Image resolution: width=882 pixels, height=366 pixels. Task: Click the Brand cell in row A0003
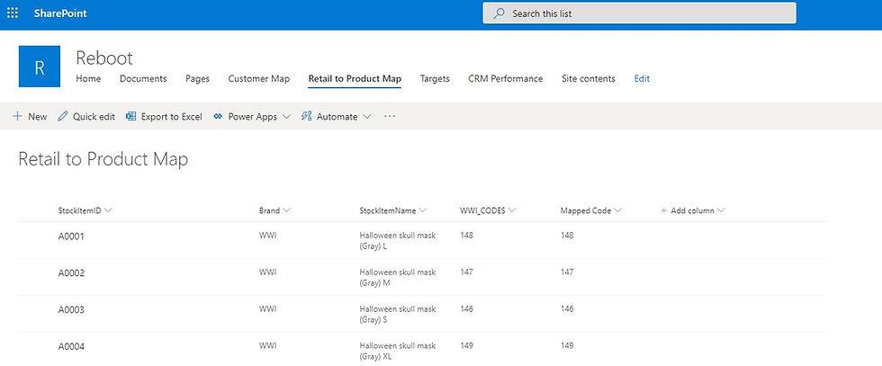click(267, 308)
